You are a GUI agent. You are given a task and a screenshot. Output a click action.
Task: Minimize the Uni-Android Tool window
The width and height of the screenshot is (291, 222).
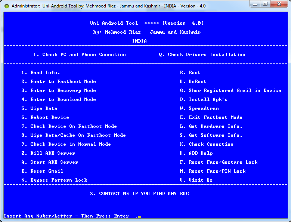click(x=255, y=4)
